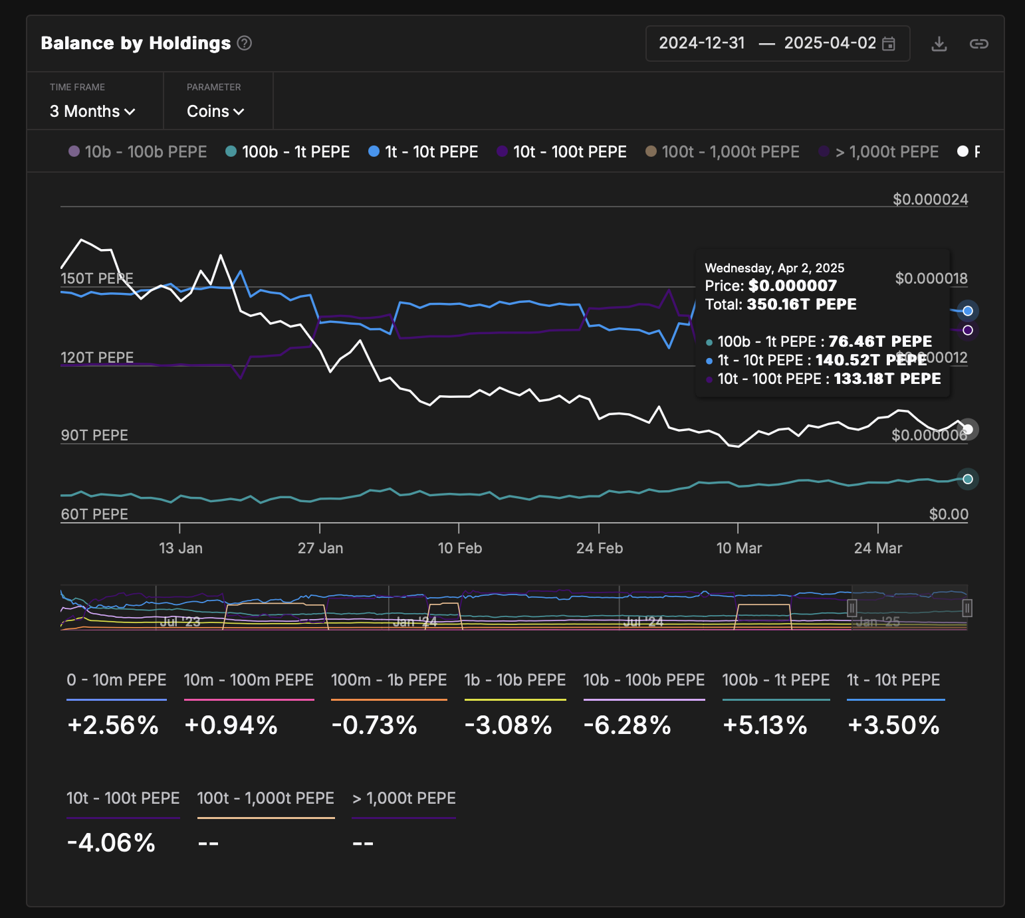This screenshot has width=1025, height=918.
Task: Click Jul '23 area in the navigator timeline
Action: coord(180,622)
